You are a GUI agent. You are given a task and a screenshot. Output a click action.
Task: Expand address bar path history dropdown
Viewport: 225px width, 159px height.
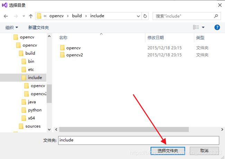click(x=138, y=16)
